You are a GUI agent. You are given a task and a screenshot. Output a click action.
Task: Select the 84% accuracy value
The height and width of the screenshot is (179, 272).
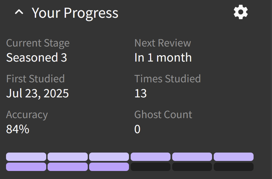[18, 129]
